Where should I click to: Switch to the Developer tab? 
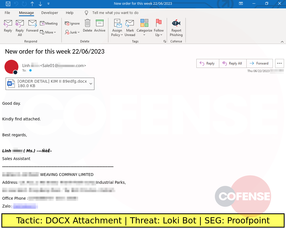click(49, 13)
